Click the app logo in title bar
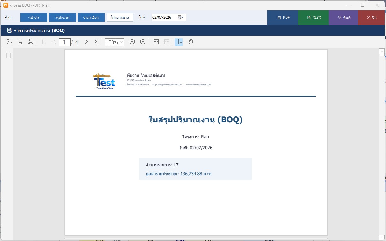Screen dimensions: 386x241 [x=5, y=5]
